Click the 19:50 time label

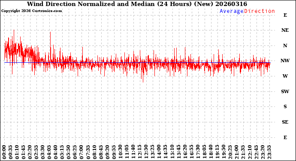tap(224, 152)
